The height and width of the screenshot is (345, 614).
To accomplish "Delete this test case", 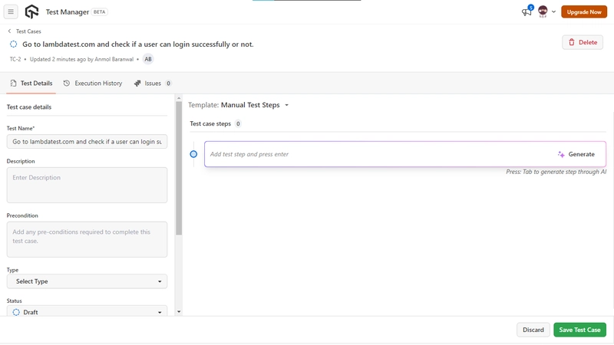I will click(x=583, y=42).
